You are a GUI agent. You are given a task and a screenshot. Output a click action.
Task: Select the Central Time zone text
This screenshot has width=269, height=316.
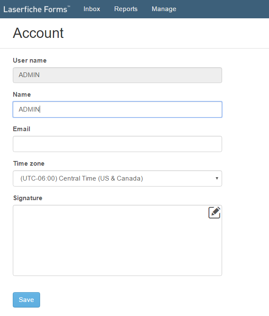(82, 178)
